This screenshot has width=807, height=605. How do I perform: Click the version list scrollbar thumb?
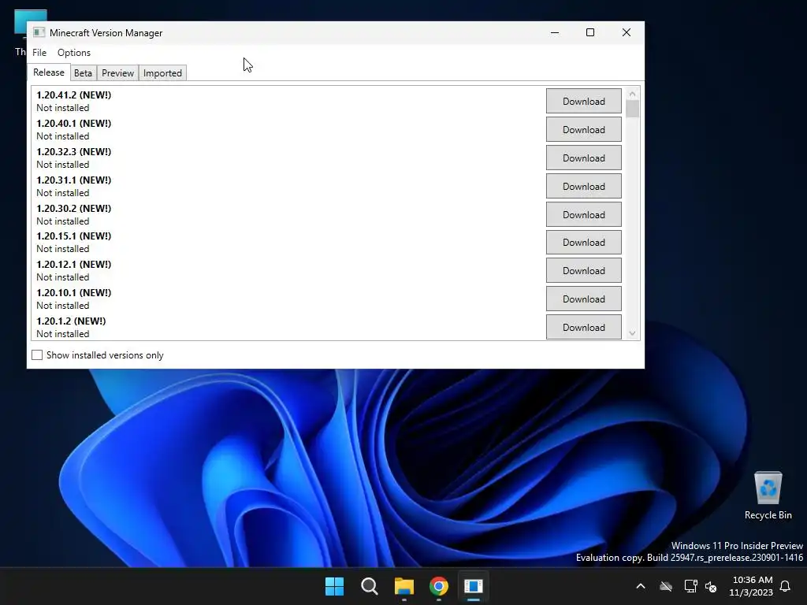tap(633, 109)
